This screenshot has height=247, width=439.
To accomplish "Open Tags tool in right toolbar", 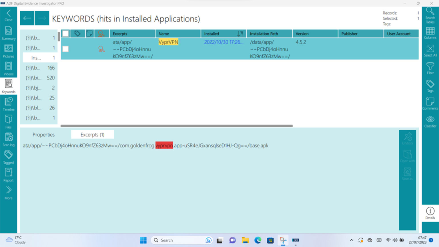I will pyautogui.click(x=430, y=86).
